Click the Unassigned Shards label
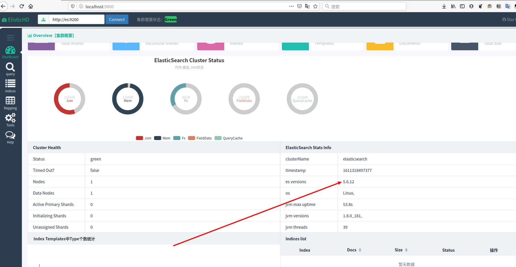Screen dimensions: 516x267 tap(51, 227)
